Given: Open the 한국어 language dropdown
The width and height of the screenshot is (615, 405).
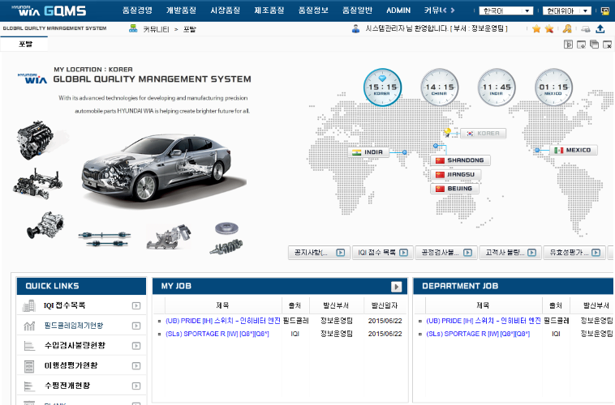Looking at the screenshot, I should coord(506,11).
